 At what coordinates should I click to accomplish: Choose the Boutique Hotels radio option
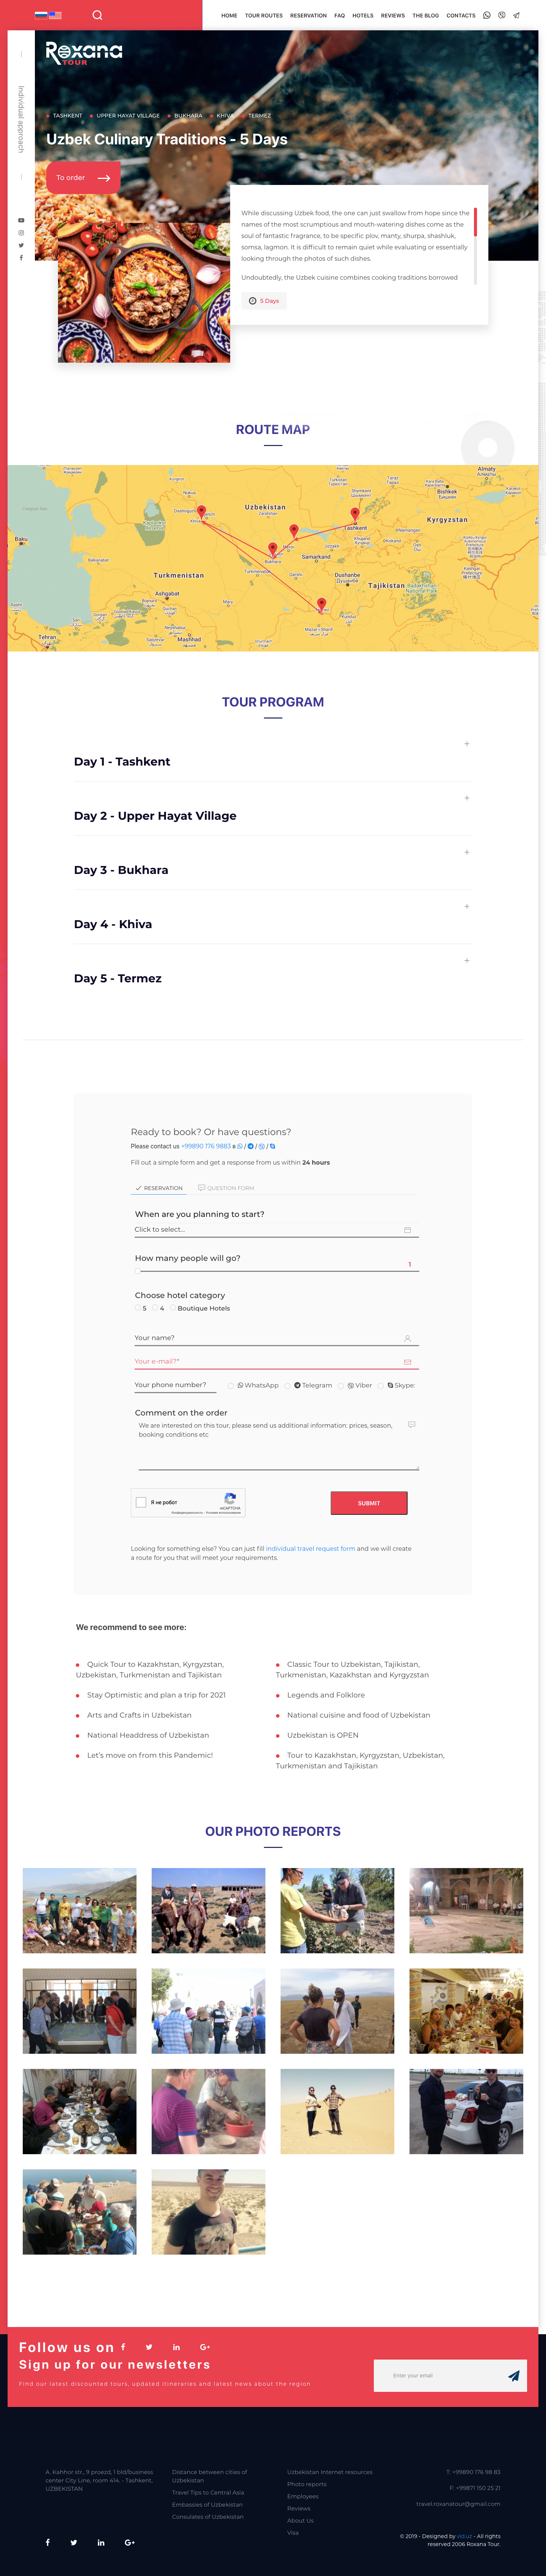pyautogui.click(x=172, y=1308)
